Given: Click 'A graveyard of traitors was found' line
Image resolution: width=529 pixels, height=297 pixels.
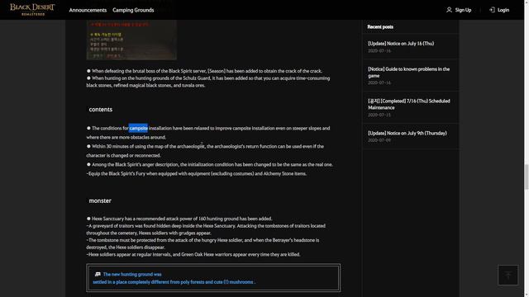Looking at the screenshot, I should pyautogui.click(x=206, y=229).
